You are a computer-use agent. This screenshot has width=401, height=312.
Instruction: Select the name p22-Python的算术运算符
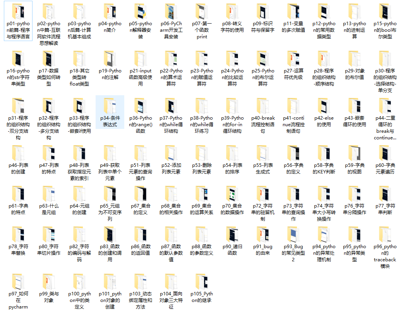(x=171, y=77)
